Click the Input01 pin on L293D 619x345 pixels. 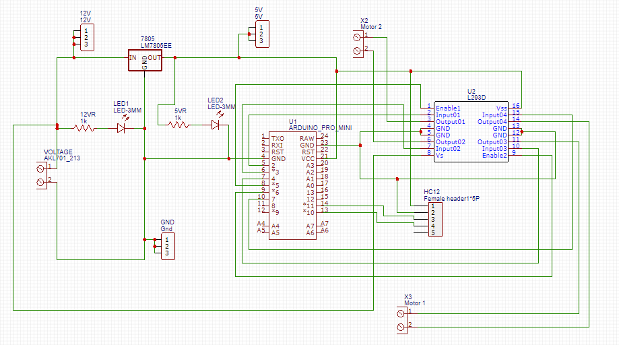[448, 115]
